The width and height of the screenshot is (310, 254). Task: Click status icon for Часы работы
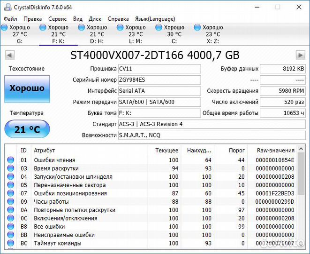point(11,201)
